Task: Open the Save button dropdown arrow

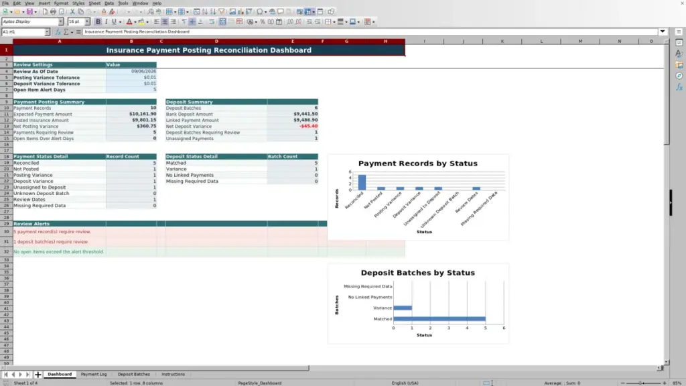Action: click(36, 12)
